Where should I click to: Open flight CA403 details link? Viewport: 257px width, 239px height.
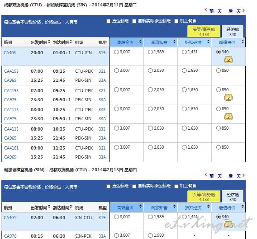(x=10, y=52)
